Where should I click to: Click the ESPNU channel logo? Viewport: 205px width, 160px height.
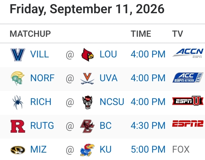point(188,101)
